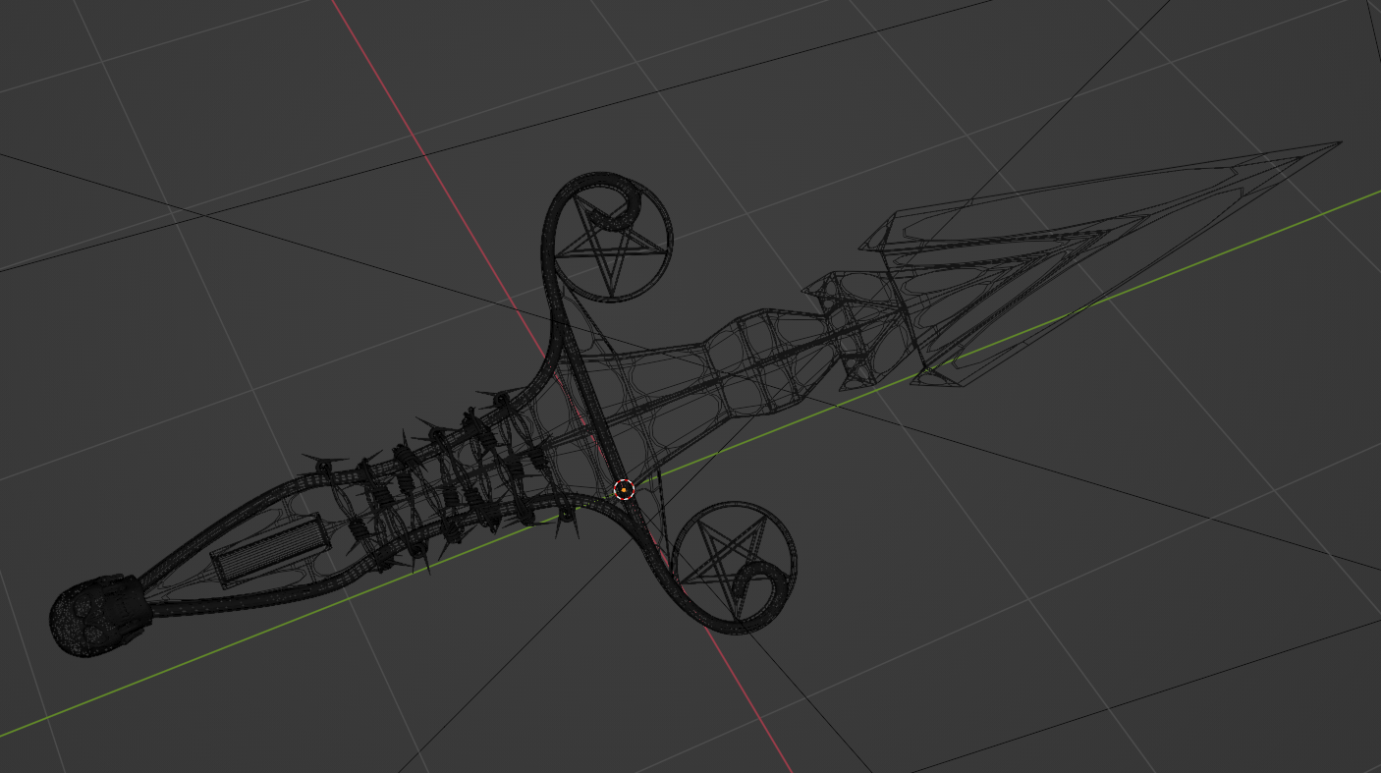Image resolution: width=1381 pixels, height=773 pixels.
Task: Click the 3D cursor at the object origin
Action: tap(625, 488)
